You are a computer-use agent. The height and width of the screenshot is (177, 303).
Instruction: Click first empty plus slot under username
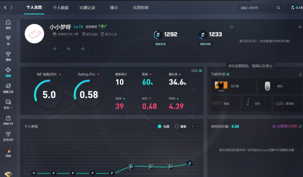coord(55,49)
